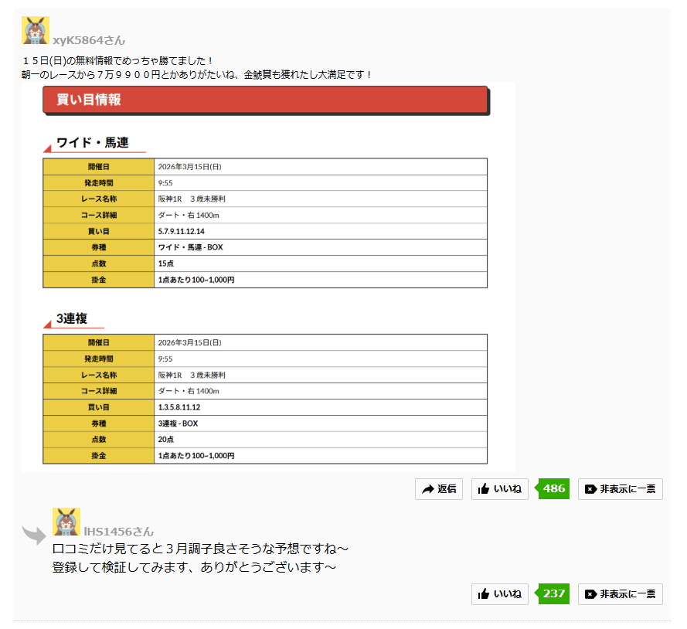This screenshot has width=687, height=629.
Task: Click the green 486 like count badge
Action: [553, 489]
